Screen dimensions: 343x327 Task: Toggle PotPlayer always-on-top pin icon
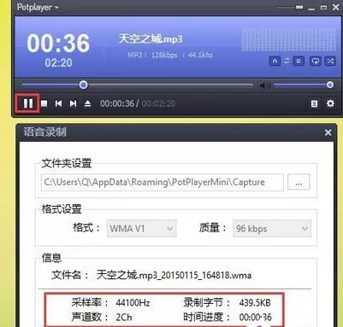[x=299, y=7]
